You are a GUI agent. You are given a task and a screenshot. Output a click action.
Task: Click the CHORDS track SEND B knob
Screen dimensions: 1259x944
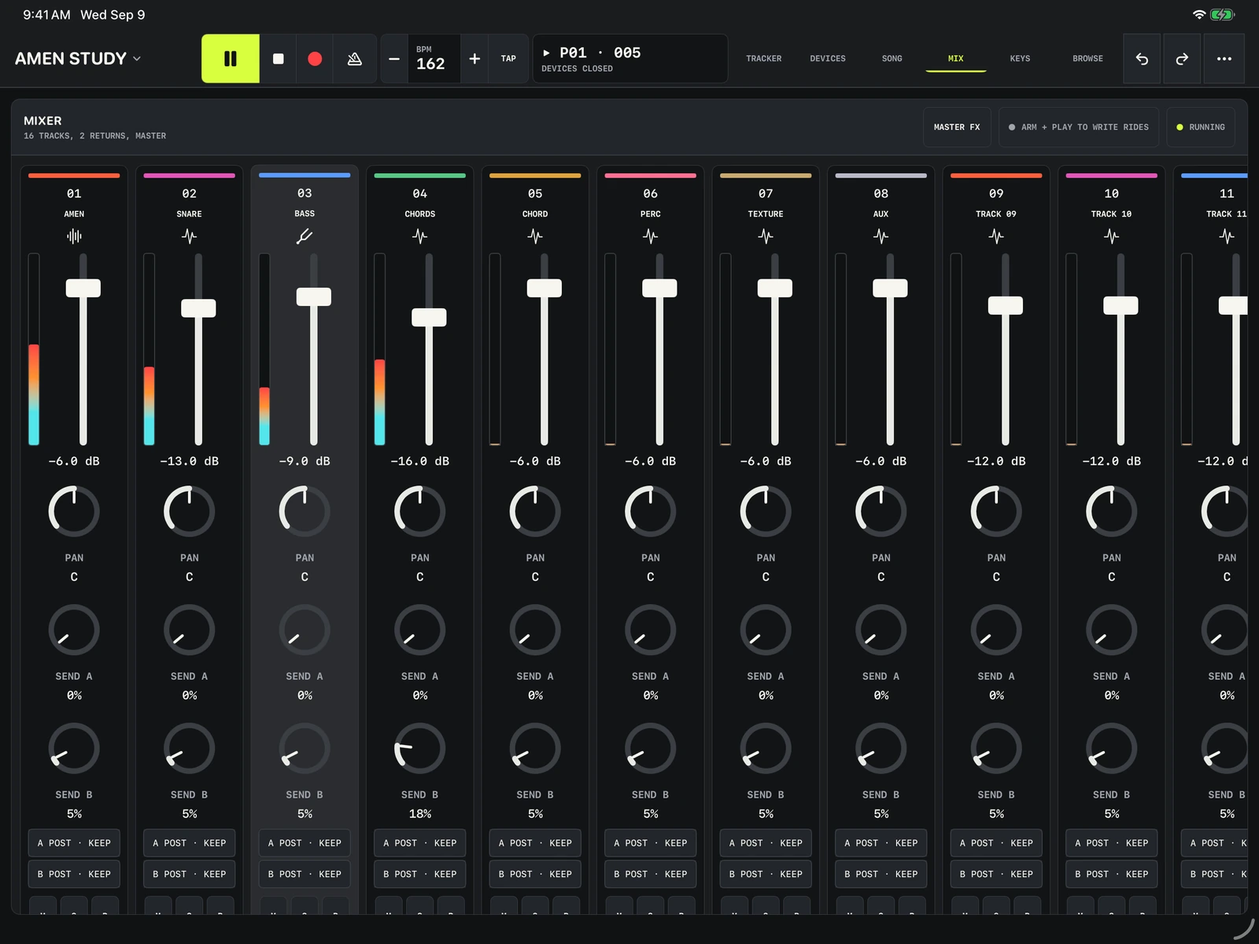coord(420,748)
